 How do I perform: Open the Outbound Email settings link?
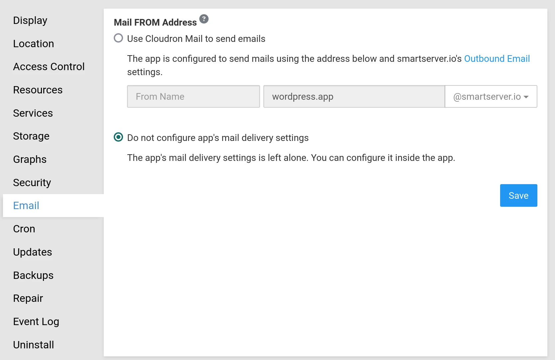pos(497,59)
